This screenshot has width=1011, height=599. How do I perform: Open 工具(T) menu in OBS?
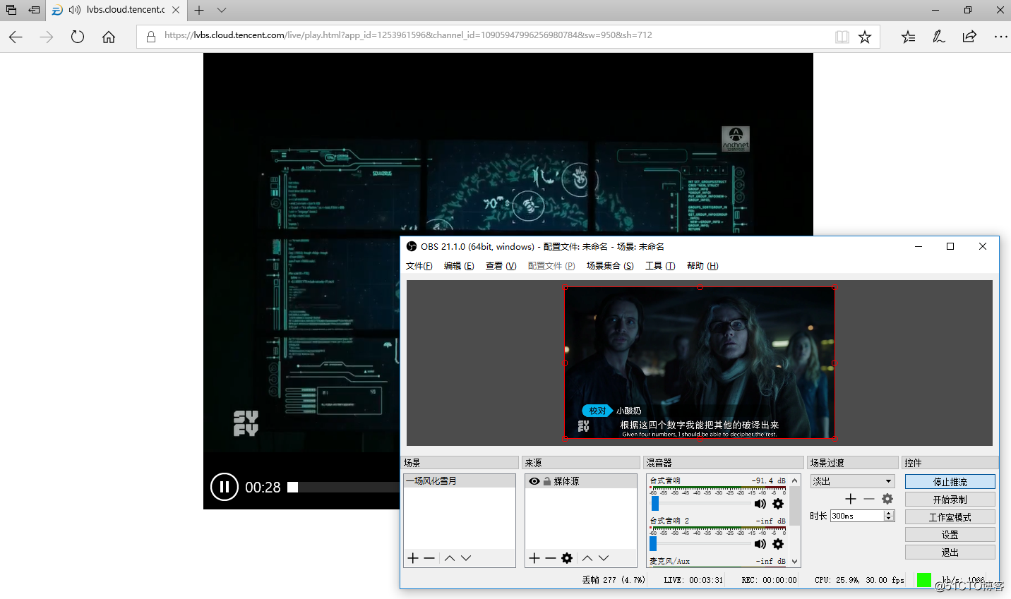[660, 266]
